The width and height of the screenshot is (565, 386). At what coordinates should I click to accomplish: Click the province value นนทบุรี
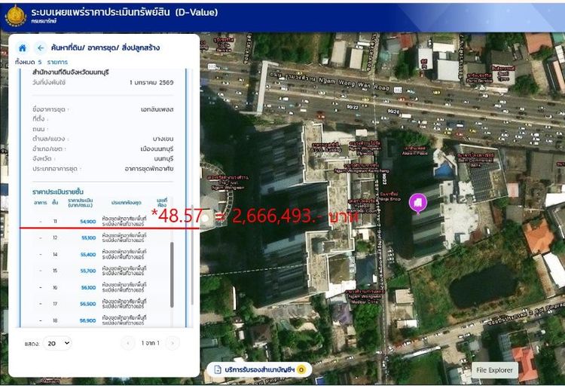click(x=163, y=158)
